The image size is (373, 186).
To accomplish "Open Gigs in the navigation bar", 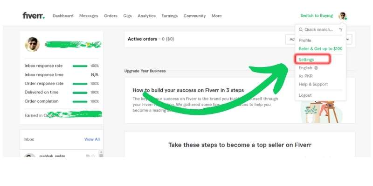I will tap(127, 16).
